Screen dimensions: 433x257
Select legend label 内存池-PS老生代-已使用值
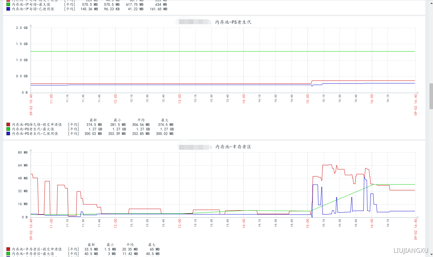[x=35, y=134]
